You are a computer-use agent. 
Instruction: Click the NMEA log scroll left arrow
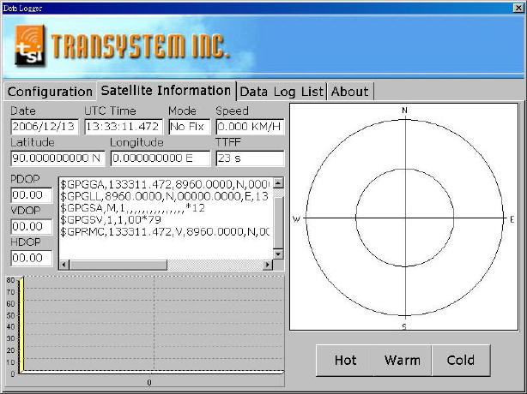tap(64, 265)
